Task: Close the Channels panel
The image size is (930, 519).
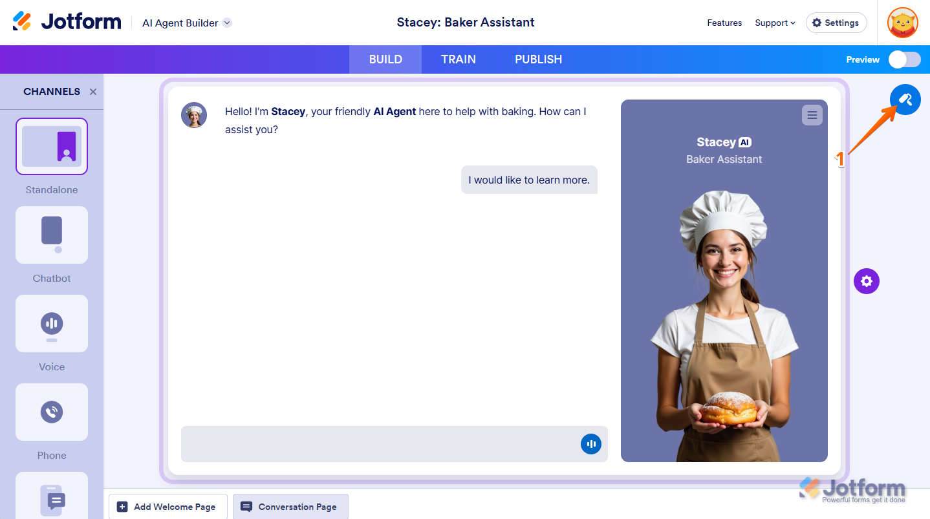Action: tap(93, 92)
